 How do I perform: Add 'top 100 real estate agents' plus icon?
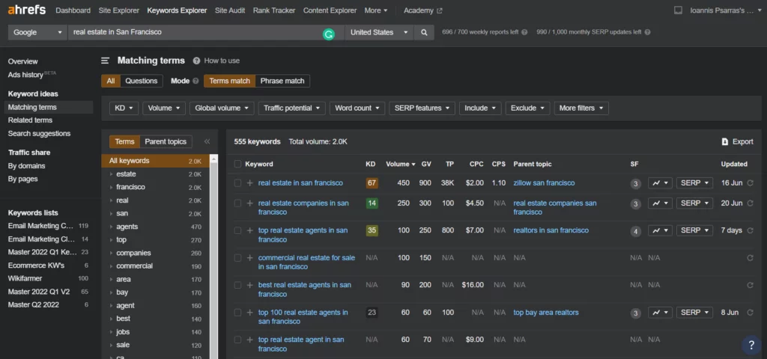tap(250, 313)
